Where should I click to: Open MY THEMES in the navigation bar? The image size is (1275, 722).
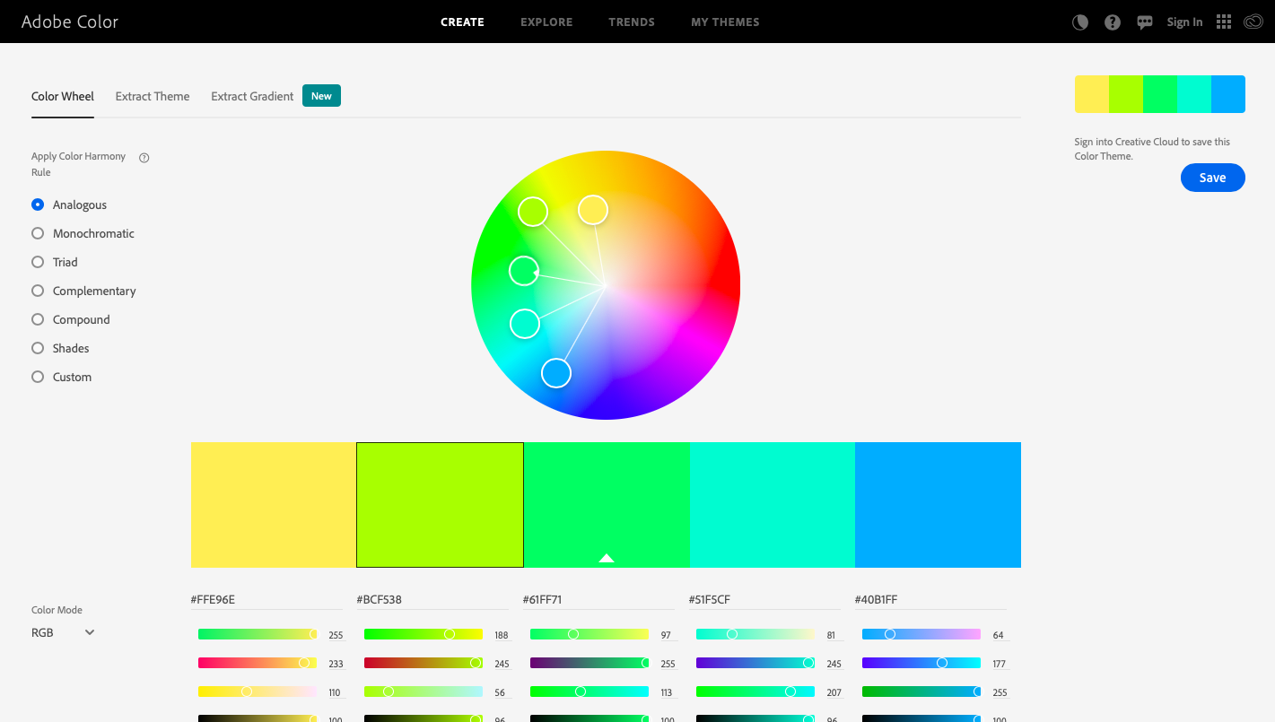(x=725, y=22)
